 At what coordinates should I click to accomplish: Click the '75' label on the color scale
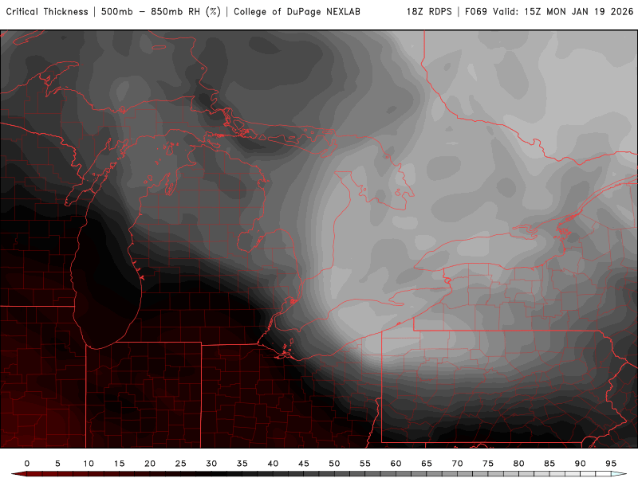[488, 464]
